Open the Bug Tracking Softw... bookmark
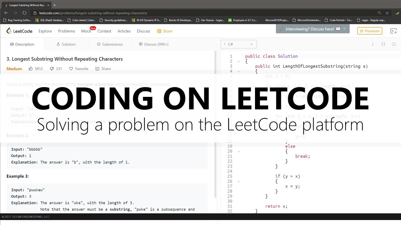The width and height of the screenshot is (401, 225). (x=17, y=20)
